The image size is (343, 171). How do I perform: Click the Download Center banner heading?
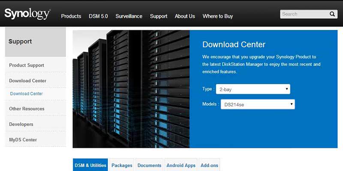click(234, 44)
